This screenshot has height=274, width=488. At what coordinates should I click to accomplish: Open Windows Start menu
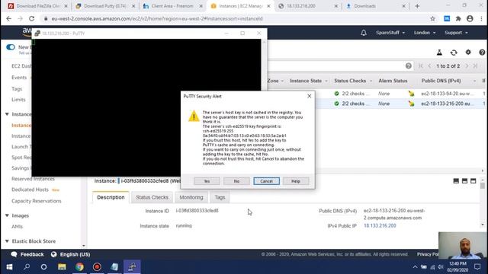[x=9, y=267]
